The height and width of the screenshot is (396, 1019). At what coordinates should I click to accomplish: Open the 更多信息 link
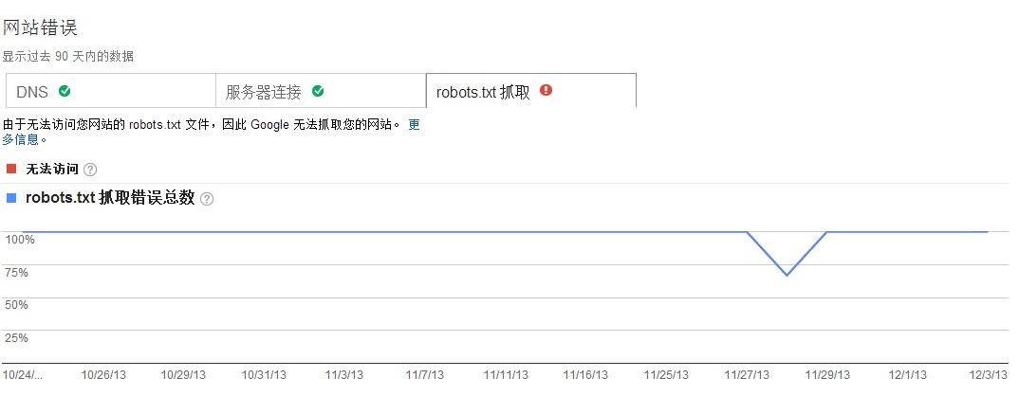[x=414, y=125]
